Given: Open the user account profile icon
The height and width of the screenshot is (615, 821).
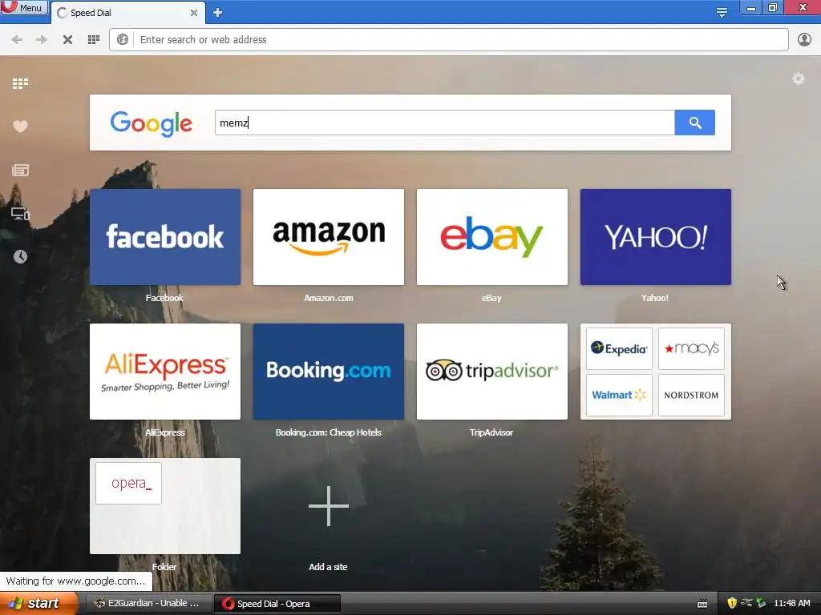Looking at the screenshot, I should tap(804, 39).
